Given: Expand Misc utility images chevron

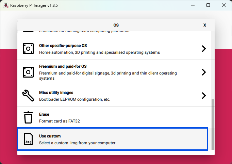Looking at the screenshot, I should [204, 96].
